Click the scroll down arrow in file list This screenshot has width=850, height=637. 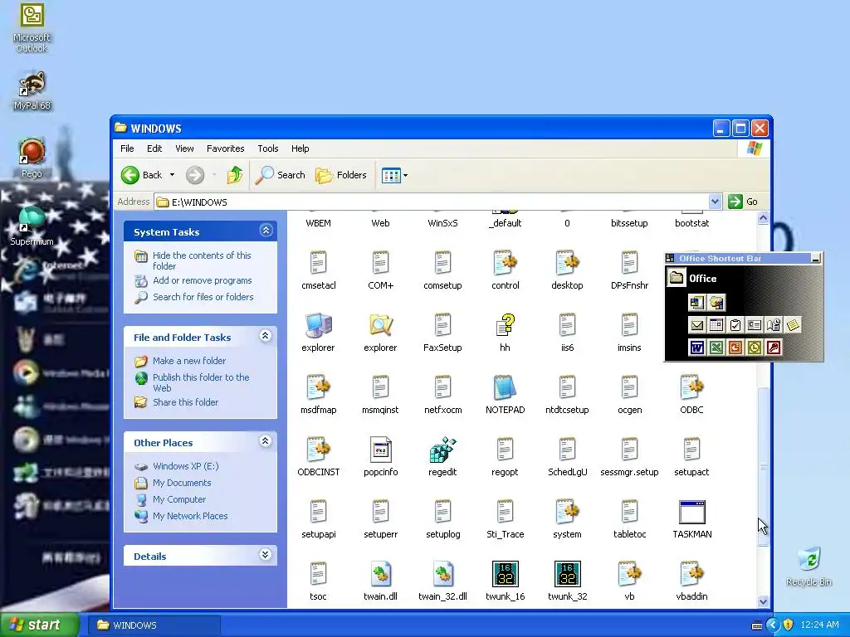pos(764,601)
